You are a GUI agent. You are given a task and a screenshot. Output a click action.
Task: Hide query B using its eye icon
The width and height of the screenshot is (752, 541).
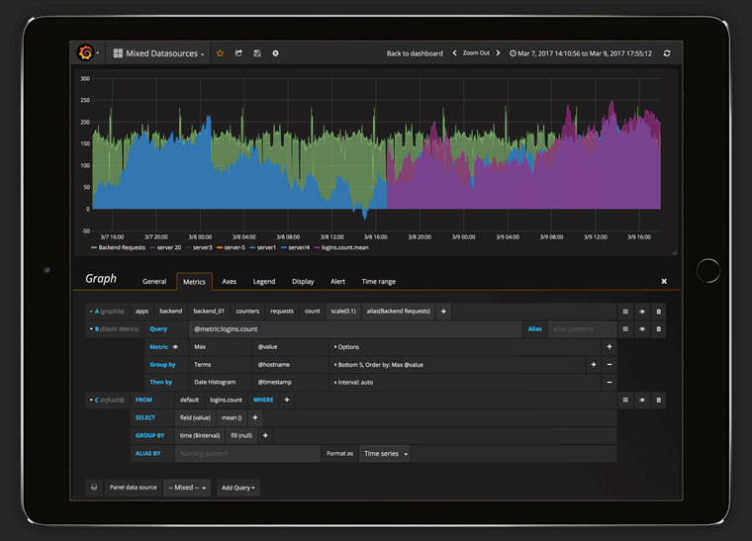tap(642, 329)
